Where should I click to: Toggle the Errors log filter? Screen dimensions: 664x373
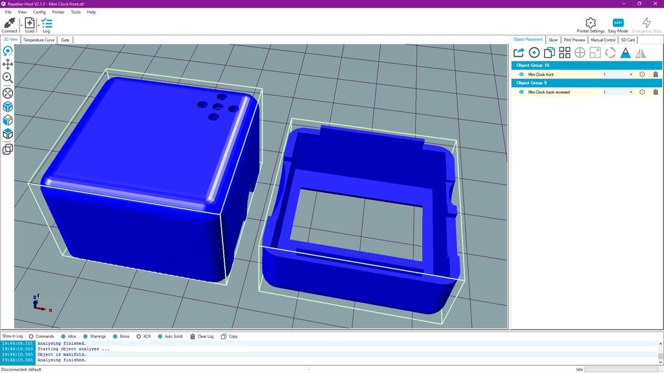click(x=121, y=336)
